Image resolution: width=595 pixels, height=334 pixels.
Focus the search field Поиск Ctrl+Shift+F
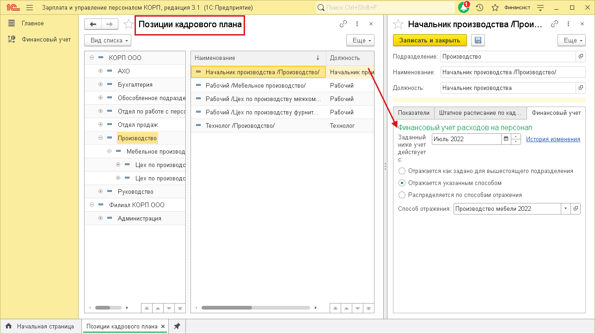tap(385, 7)
